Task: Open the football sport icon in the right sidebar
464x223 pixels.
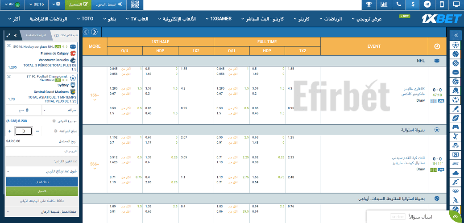Action: tap(456, 45)
